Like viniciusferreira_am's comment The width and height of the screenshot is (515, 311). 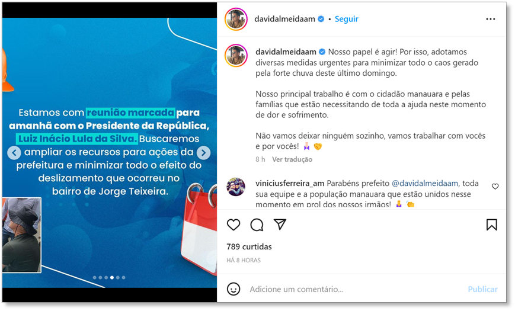[495, 187]
